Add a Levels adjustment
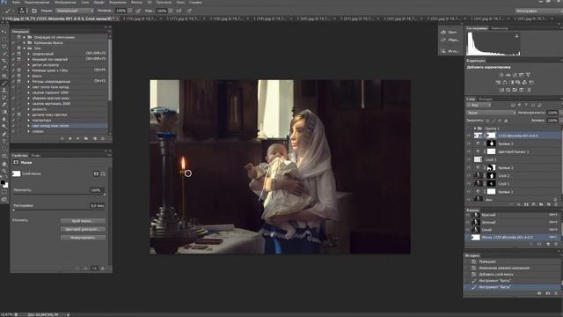The width and height of the screenshot is (563, 317). coord(508,75)
